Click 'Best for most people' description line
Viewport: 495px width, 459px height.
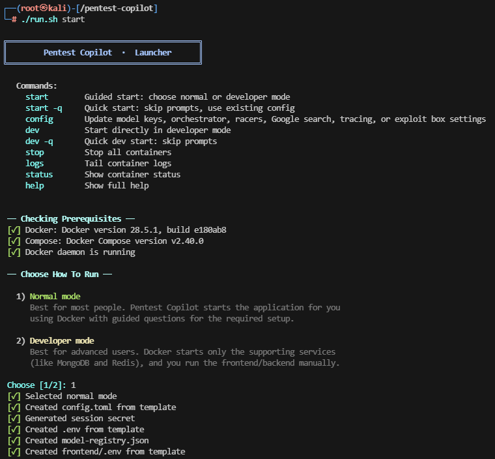[185, 308]
